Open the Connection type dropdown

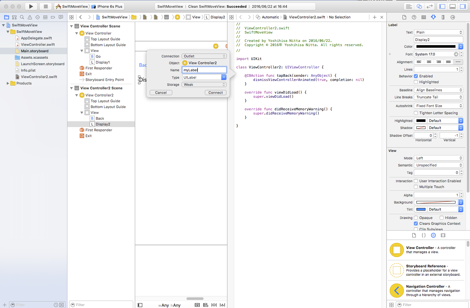point(204,56)
